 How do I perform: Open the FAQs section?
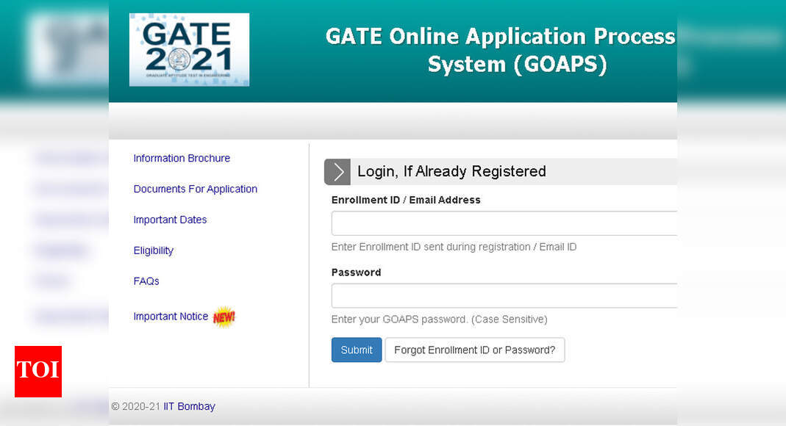point(146,281)
